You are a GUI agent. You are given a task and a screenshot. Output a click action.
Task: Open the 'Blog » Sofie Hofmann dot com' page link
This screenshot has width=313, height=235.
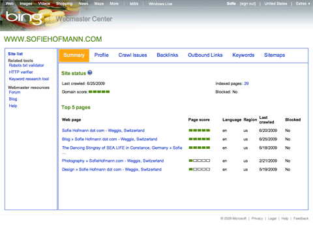coord(110,139)
